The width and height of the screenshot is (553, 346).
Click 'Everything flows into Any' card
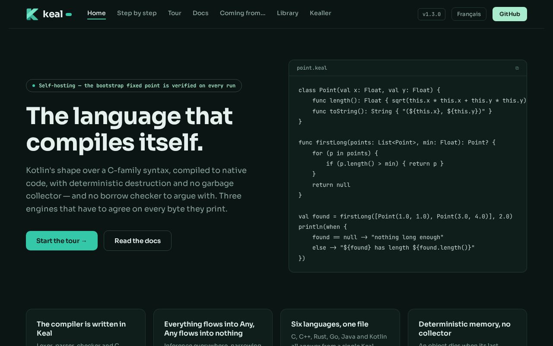point(213,327)
